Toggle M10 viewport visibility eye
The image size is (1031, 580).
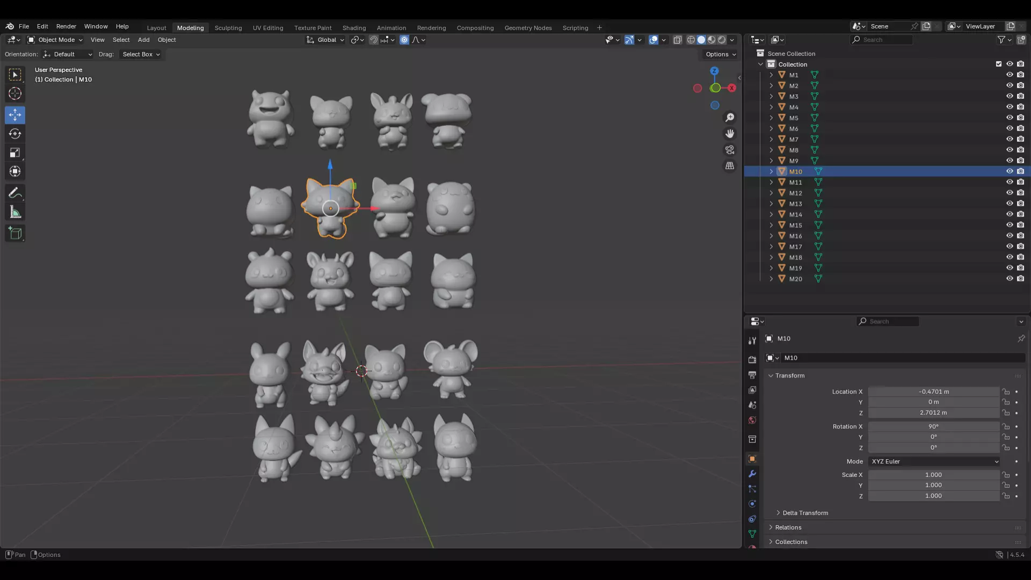pos(1010,171)
